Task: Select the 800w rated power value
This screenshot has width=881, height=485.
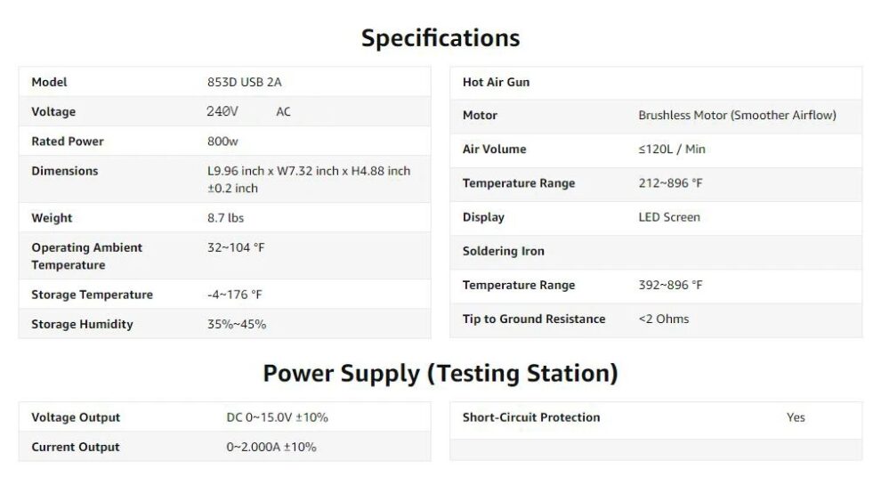Action: click(x=222, y=141)
